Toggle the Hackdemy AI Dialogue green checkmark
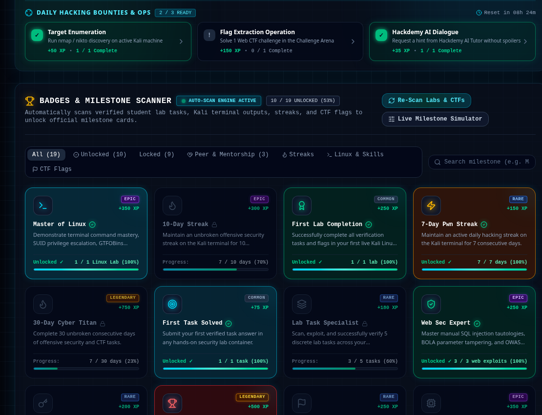This screenshot has width=542, height=415. (x=381, y=35)
